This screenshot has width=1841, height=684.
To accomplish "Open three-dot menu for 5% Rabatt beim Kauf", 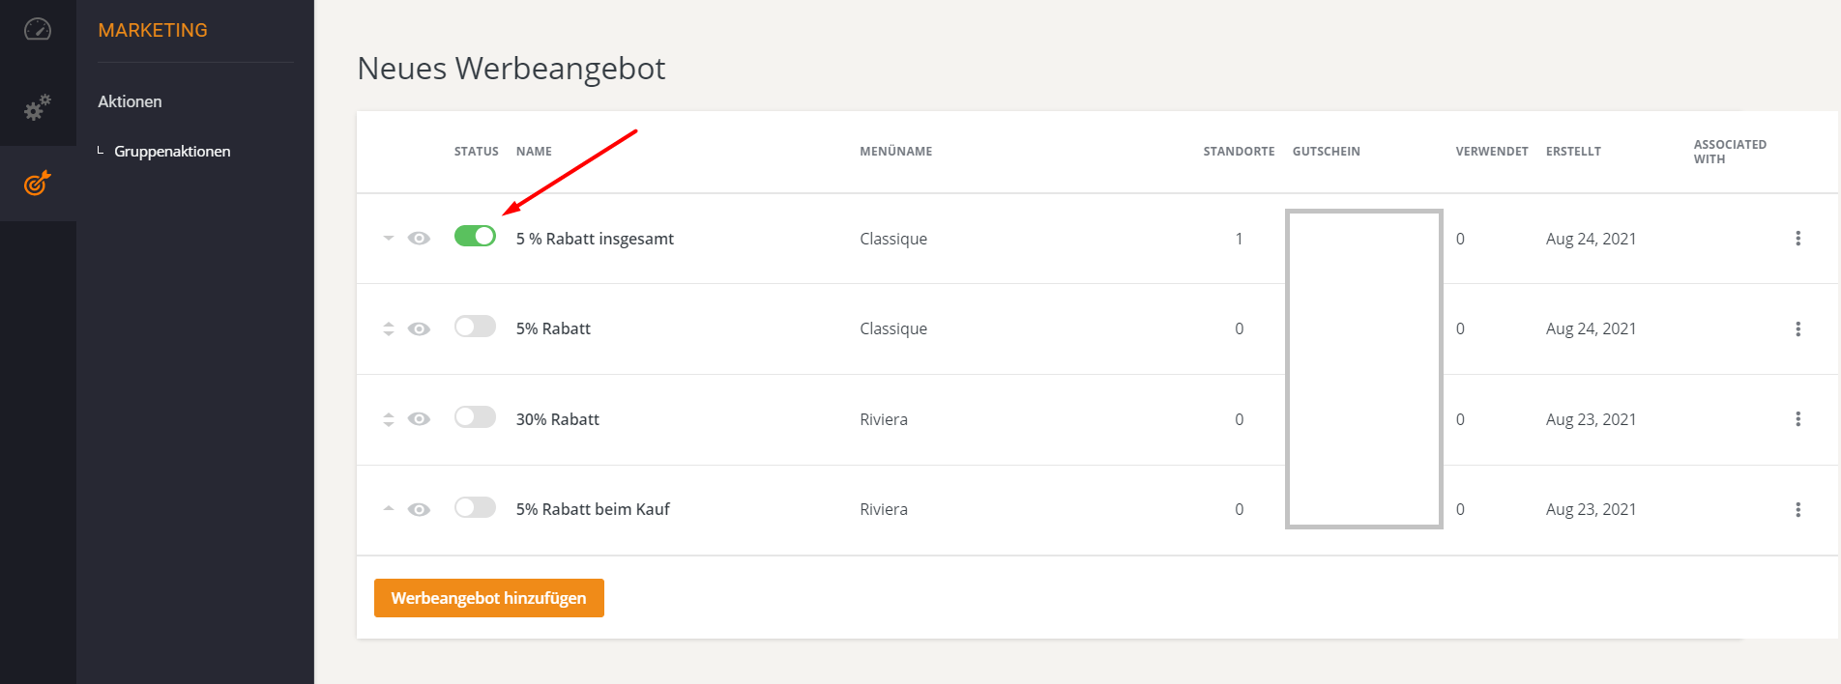I will (x=1797, y=510).
